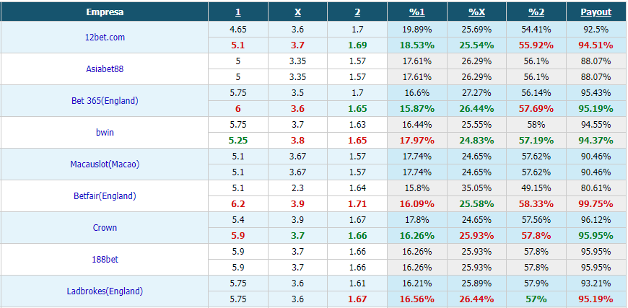628x308 pixels.
Task: Click the Empresa column header
Action: (x=105, y=12)
